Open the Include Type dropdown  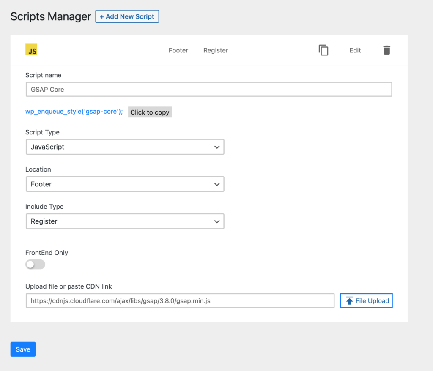[125, 221]
